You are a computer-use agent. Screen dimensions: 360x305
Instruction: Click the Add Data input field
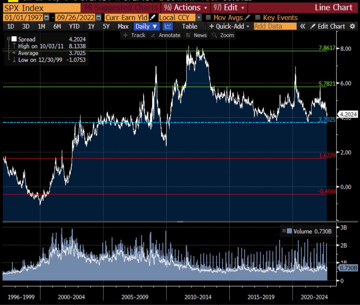[275, 26]
